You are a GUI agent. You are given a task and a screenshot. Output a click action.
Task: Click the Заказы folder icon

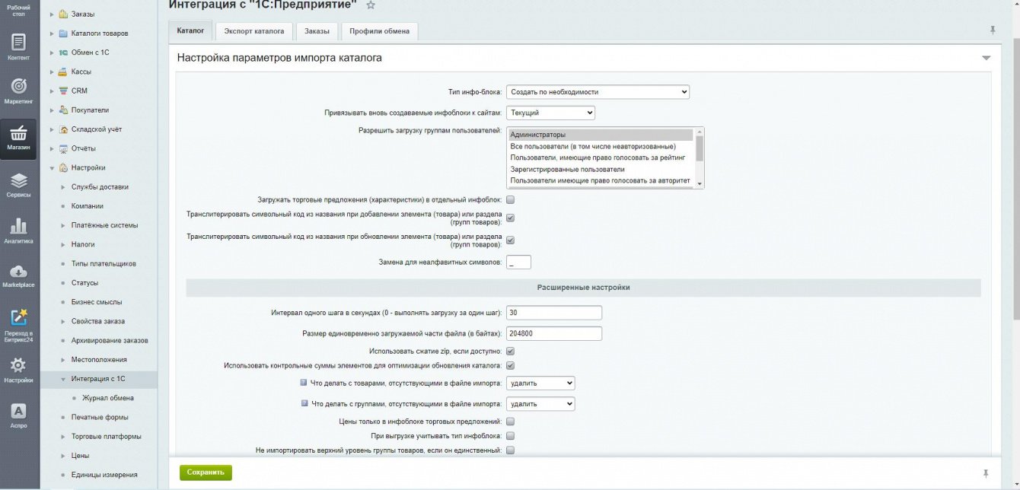pos(63,14)
